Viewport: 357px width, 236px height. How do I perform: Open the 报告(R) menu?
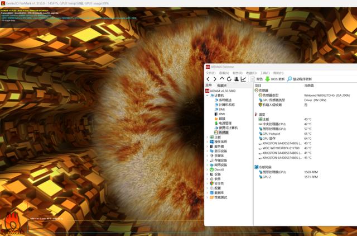pos(238,73)
